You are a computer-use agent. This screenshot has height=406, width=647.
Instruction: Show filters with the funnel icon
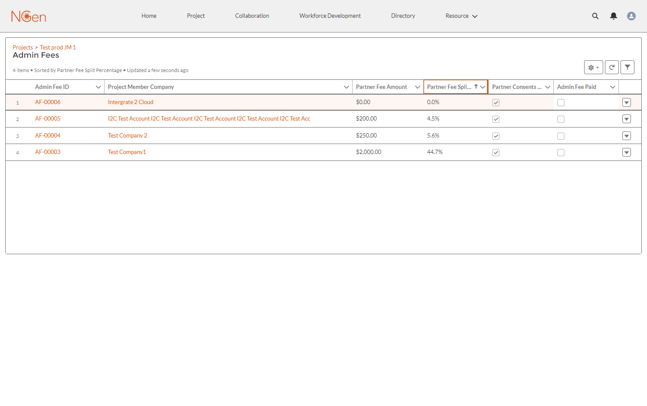point(627,67)
